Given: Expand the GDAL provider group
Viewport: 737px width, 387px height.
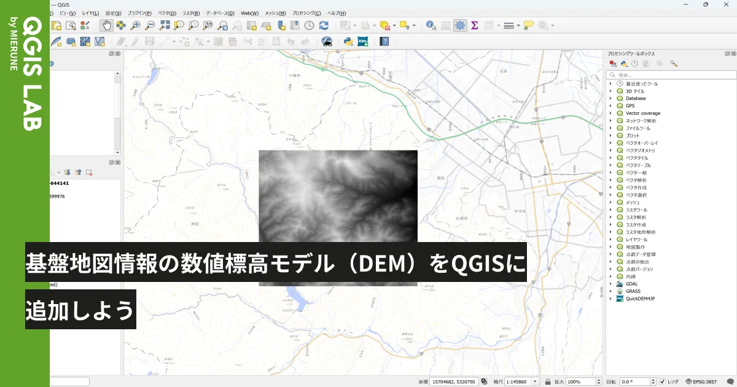Looking at the screenshot, I should pyautogui.click(x=609, y=284).
